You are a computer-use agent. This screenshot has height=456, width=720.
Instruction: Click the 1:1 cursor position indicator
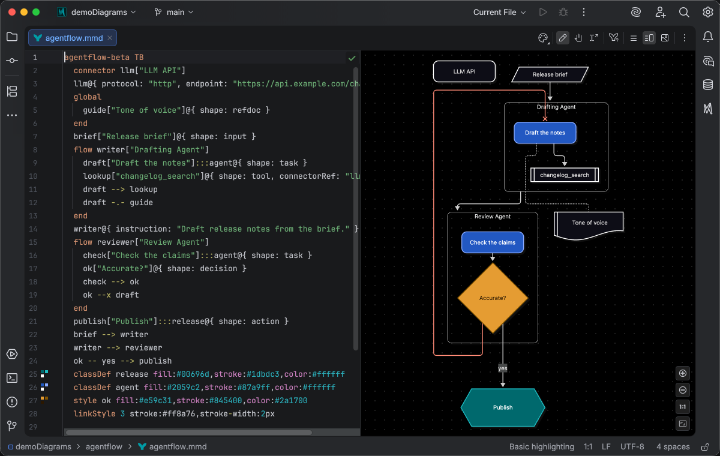(588, 446)
